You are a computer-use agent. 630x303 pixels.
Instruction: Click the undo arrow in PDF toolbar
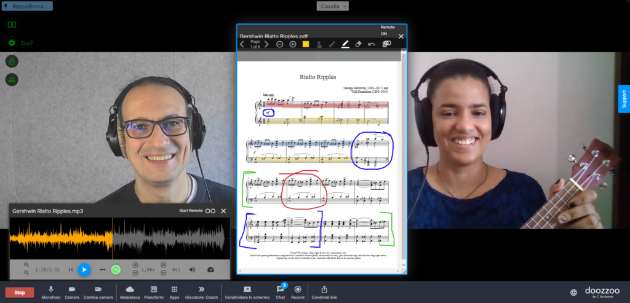point(372,44)
